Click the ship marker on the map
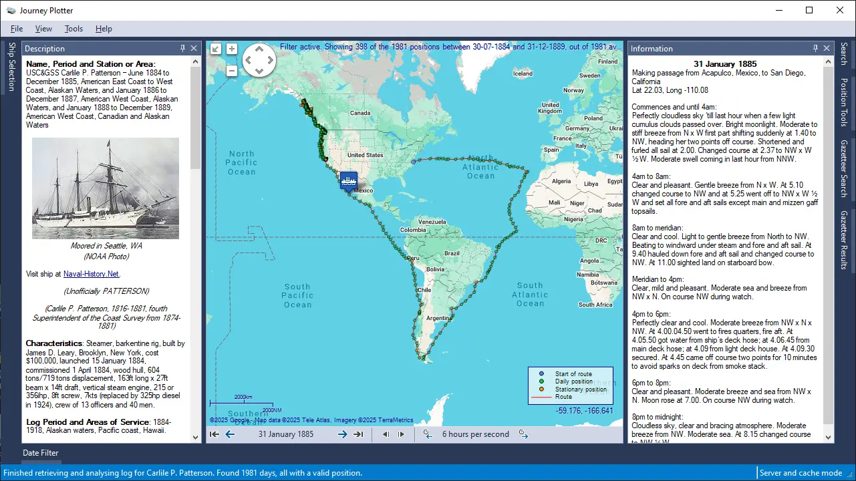 (348, 180)
